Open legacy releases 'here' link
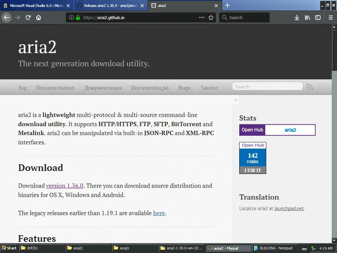337x253 pixels. coord(159,213)
